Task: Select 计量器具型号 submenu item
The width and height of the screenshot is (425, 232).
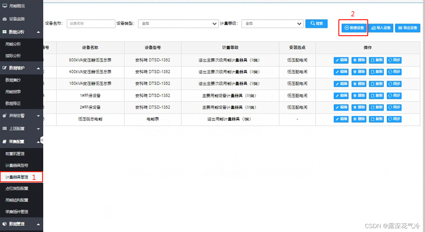Action: 22,165
